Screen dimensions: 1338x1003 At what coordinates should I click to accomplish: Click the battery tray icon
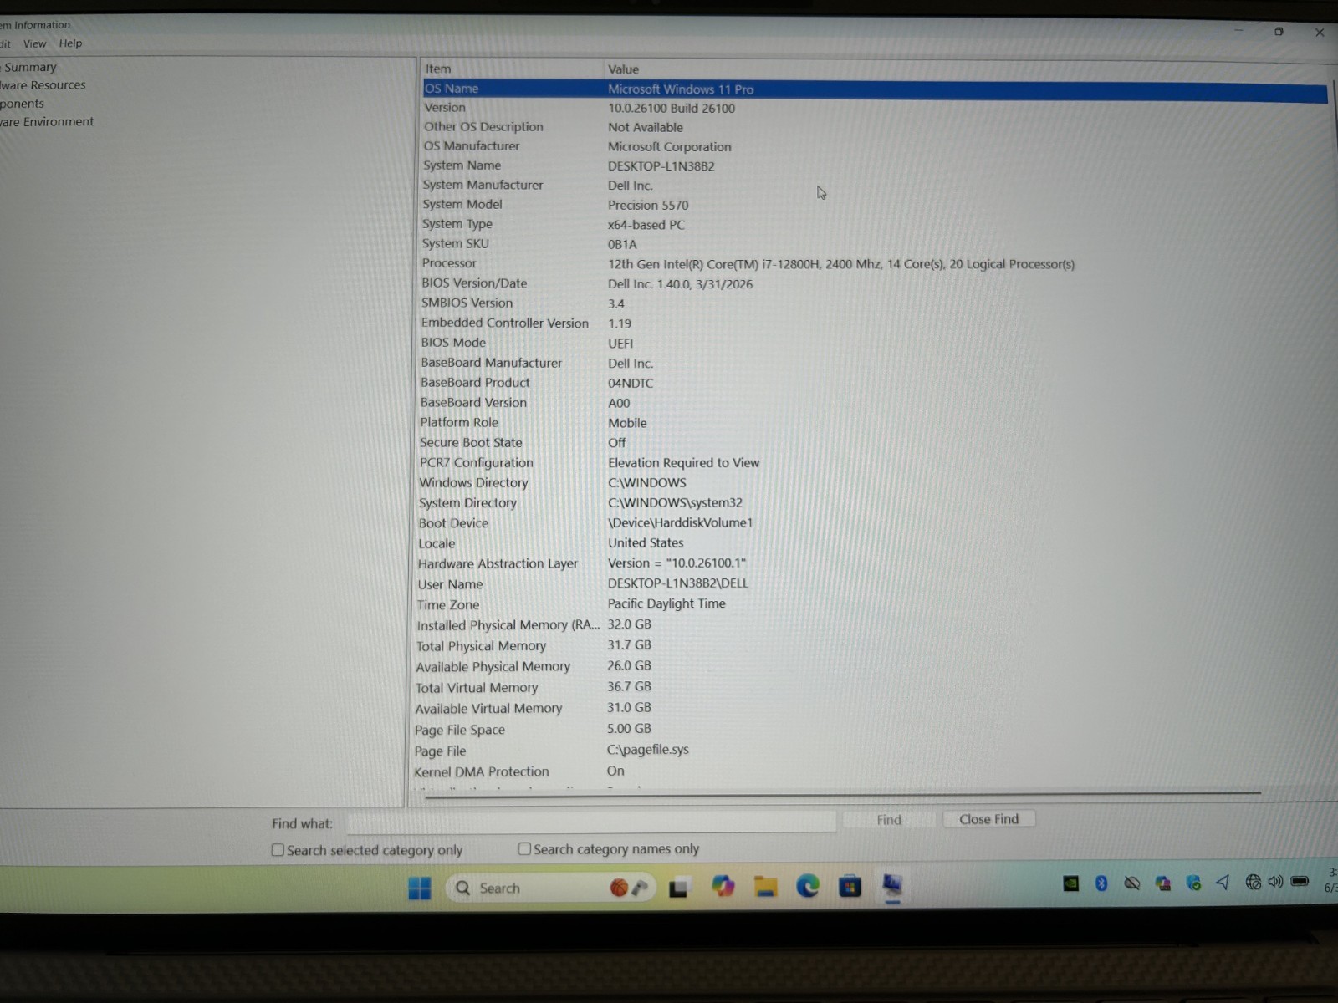click(x=1300, y=881)
